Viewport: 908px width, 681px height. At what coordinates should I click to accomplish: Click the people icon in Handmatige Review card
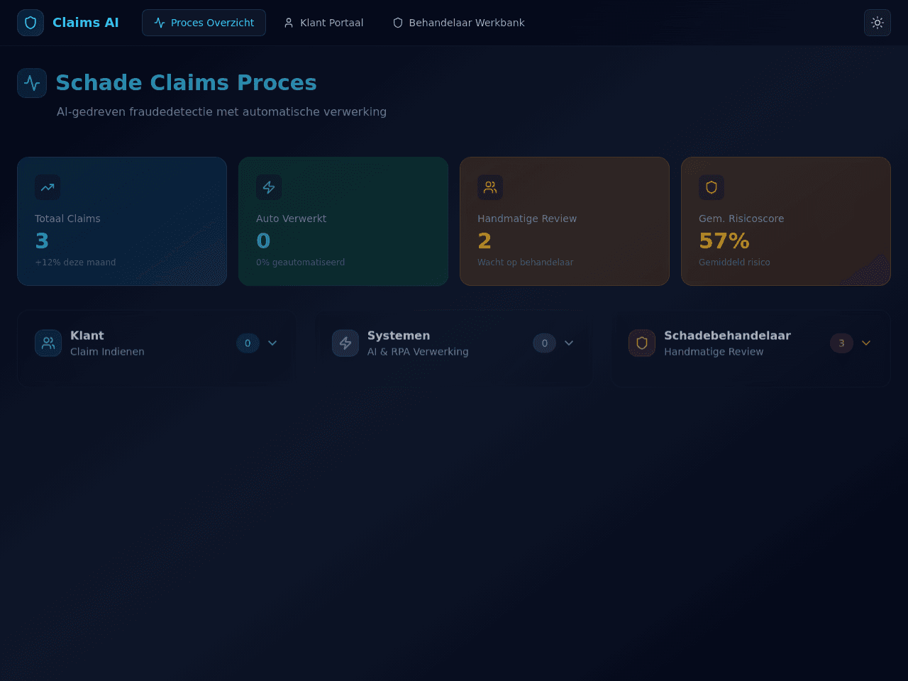click(x=490, y=187)
